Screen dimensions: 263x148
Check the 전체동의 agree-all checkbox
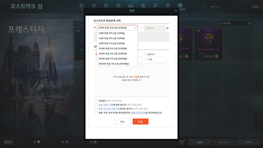click(x=96, y=101)
